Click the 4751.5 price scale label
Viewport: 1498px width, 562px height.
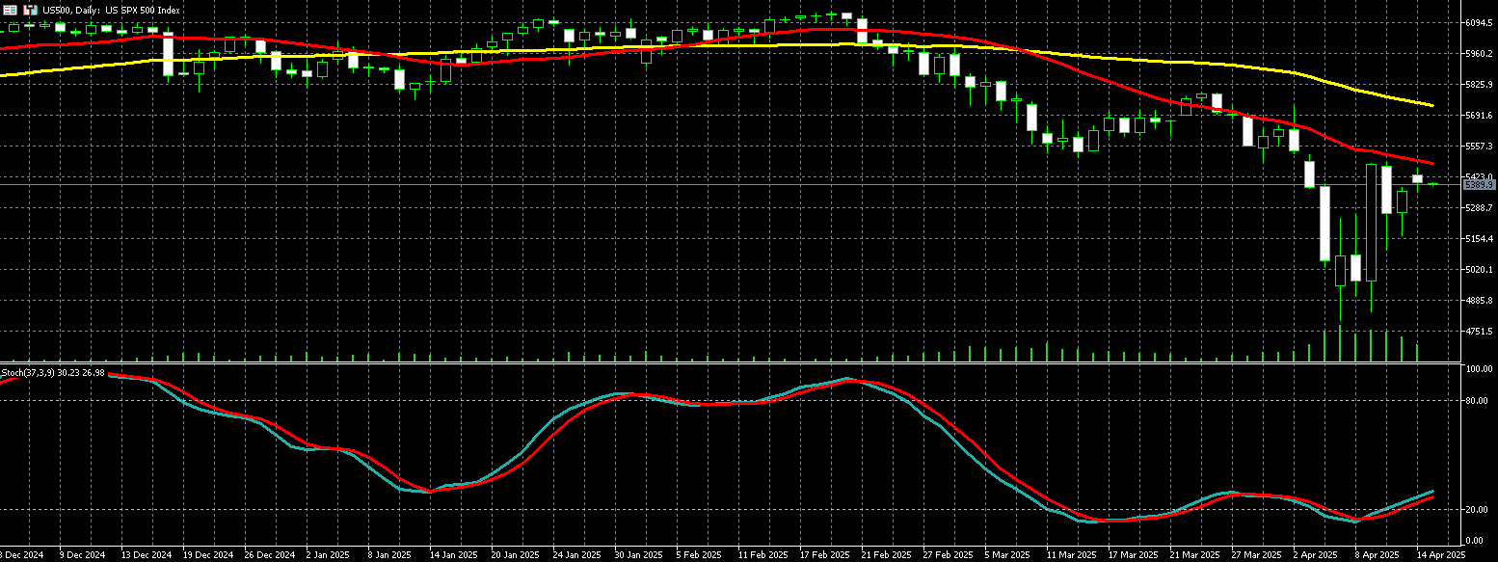click(1479, 332)
